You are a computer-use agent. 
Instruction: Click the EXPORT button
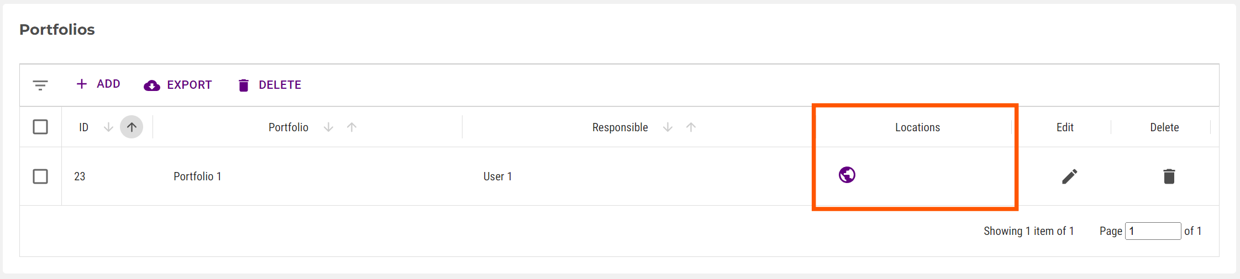[x=178, y=85]
